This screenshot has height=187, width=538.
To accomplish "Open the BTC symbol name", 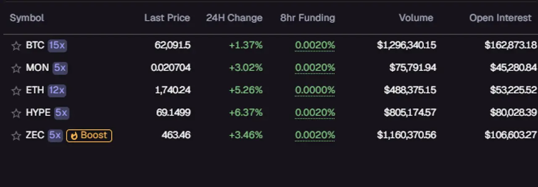I will click(x=35, y=45).
